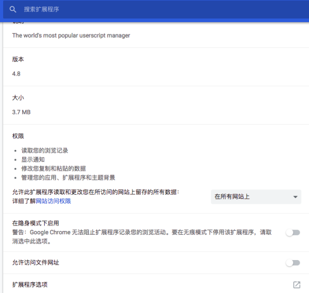Click the magnifying glass search icon

pos(13,9)
